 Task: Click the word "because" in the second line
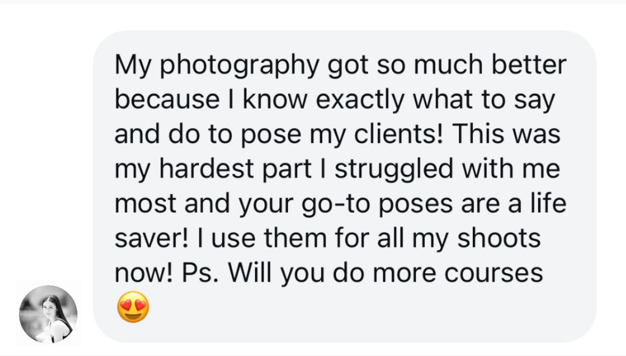(167, 99)
